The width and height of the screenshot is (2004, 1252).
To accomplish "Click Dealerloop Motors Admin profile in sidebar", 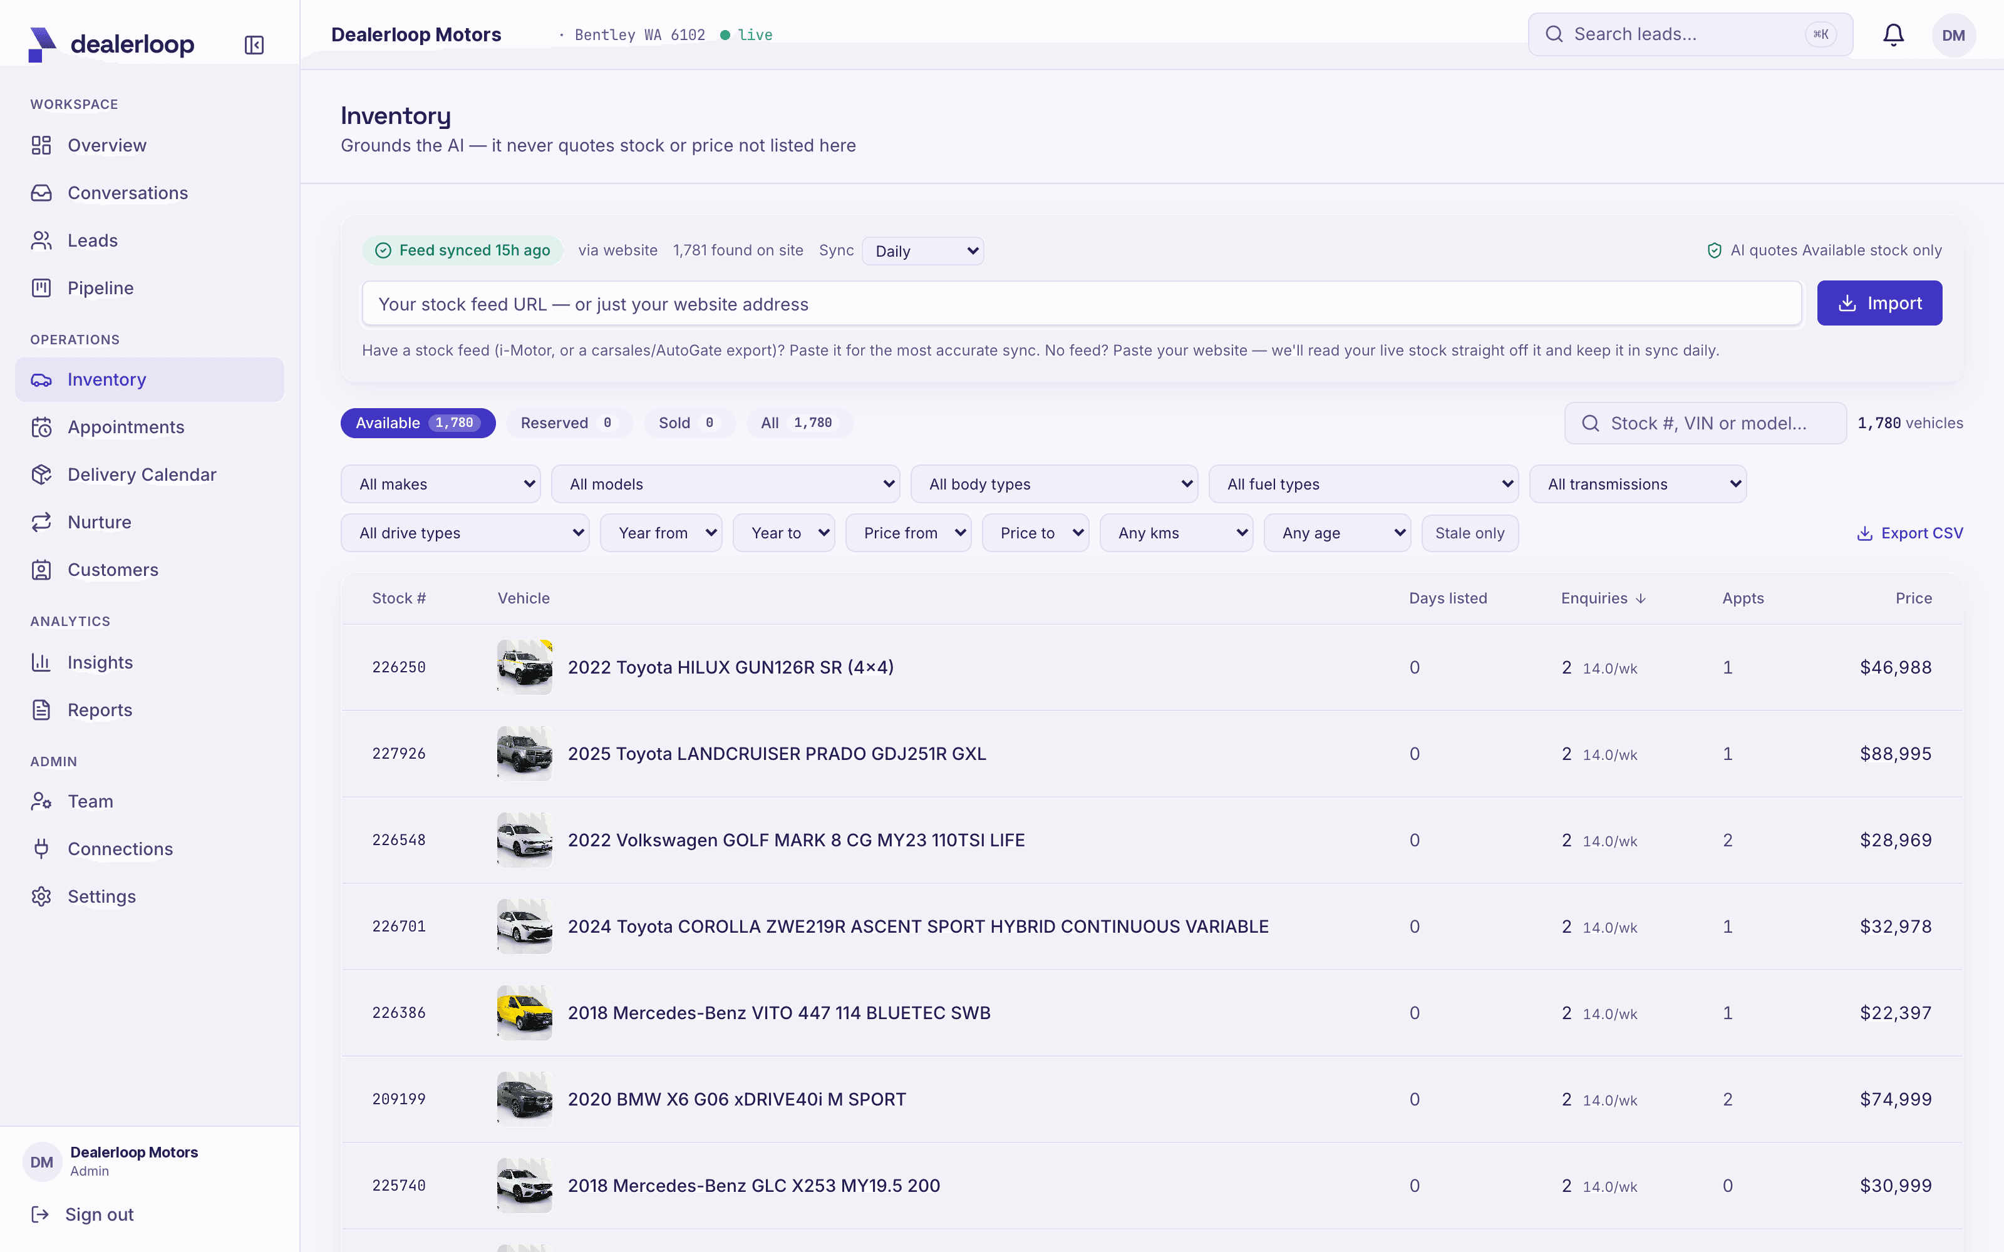I will point(111,1161).
